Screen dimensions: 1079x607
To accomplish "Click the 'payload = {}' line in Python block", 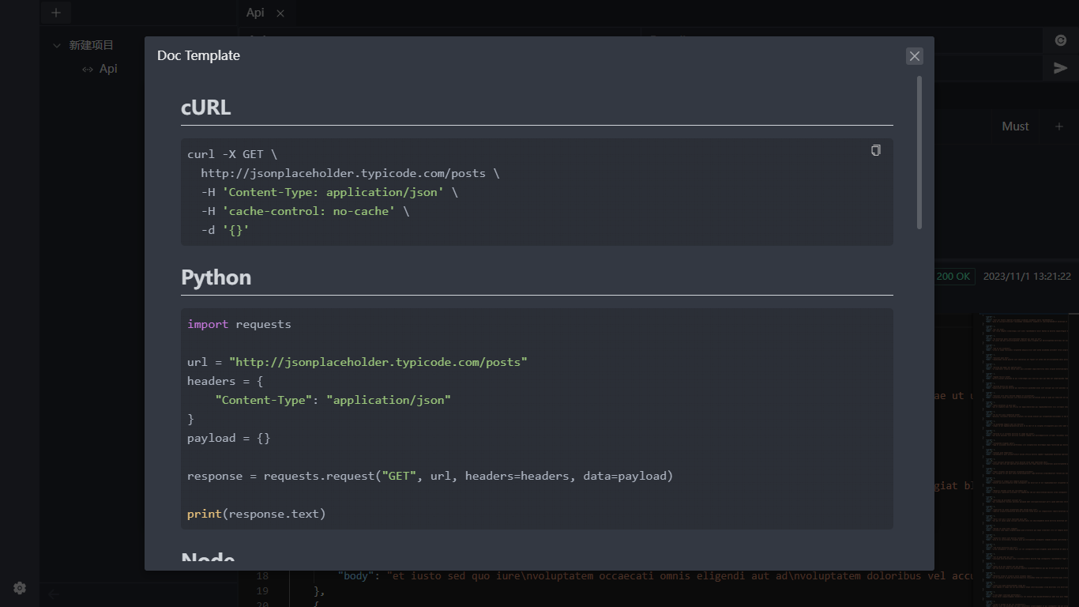I will [229, 438].
